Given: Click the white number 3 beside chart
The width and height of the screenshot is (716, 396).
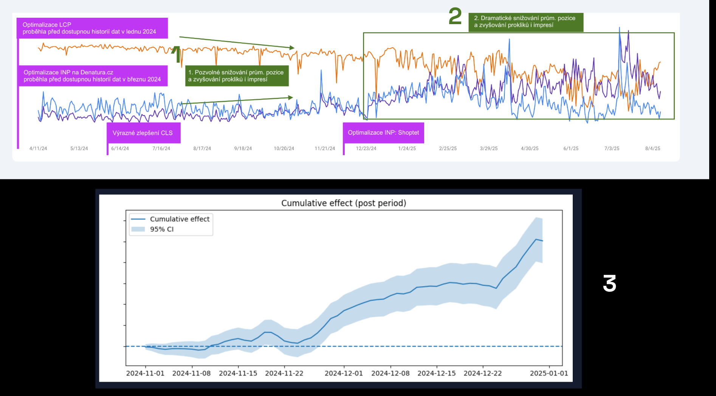Looking at the screenshot, I should (609, 284).
